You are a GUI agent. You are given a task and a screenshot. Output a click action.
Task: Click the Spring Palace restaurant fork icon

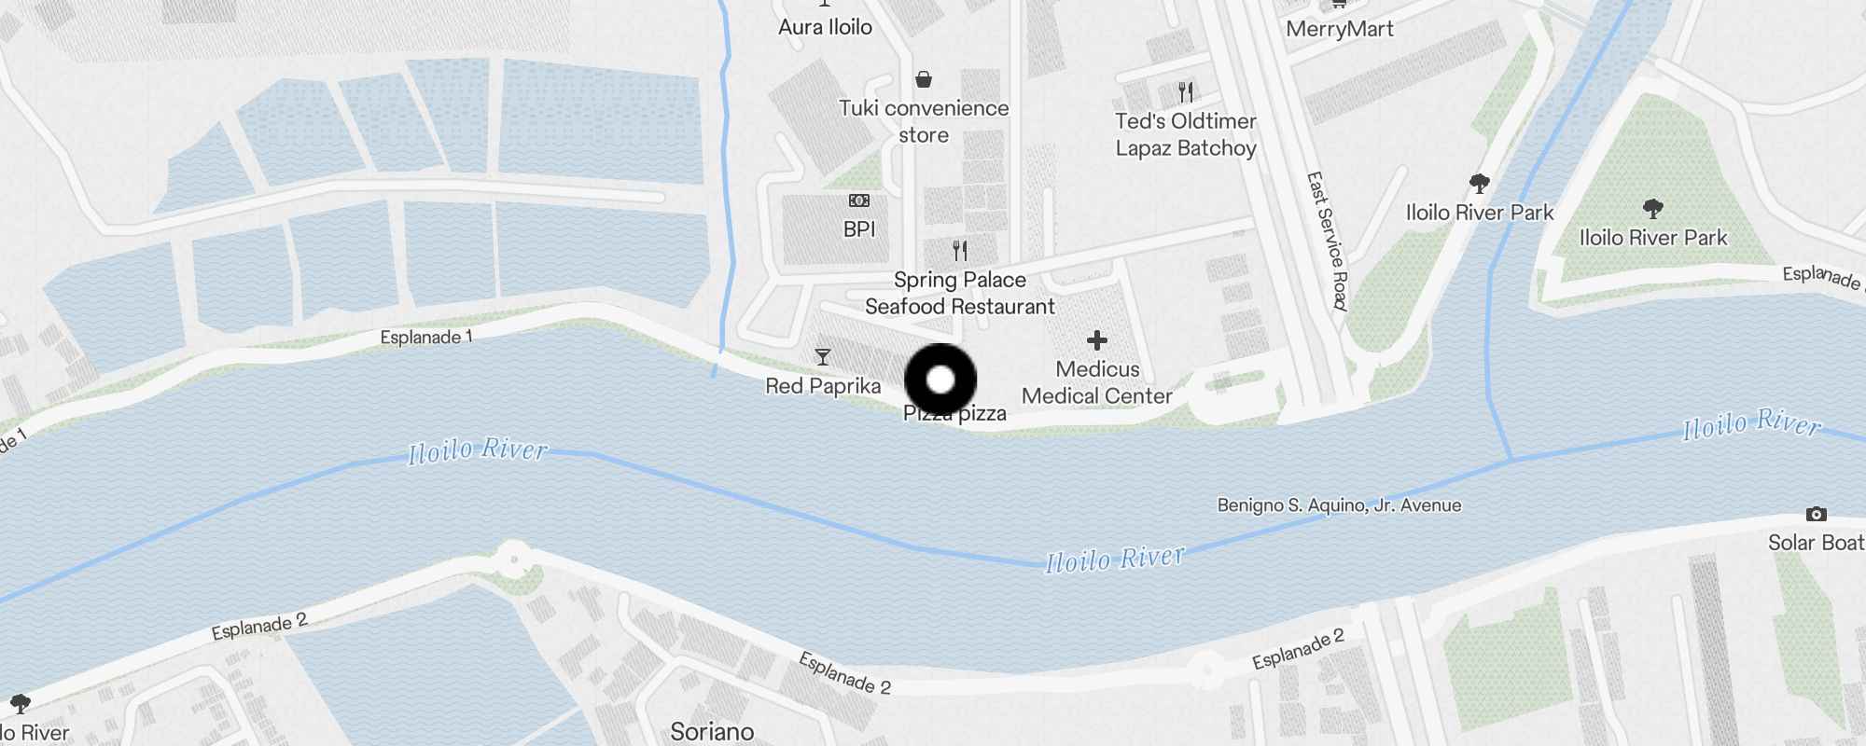click(x=959, y=250)
